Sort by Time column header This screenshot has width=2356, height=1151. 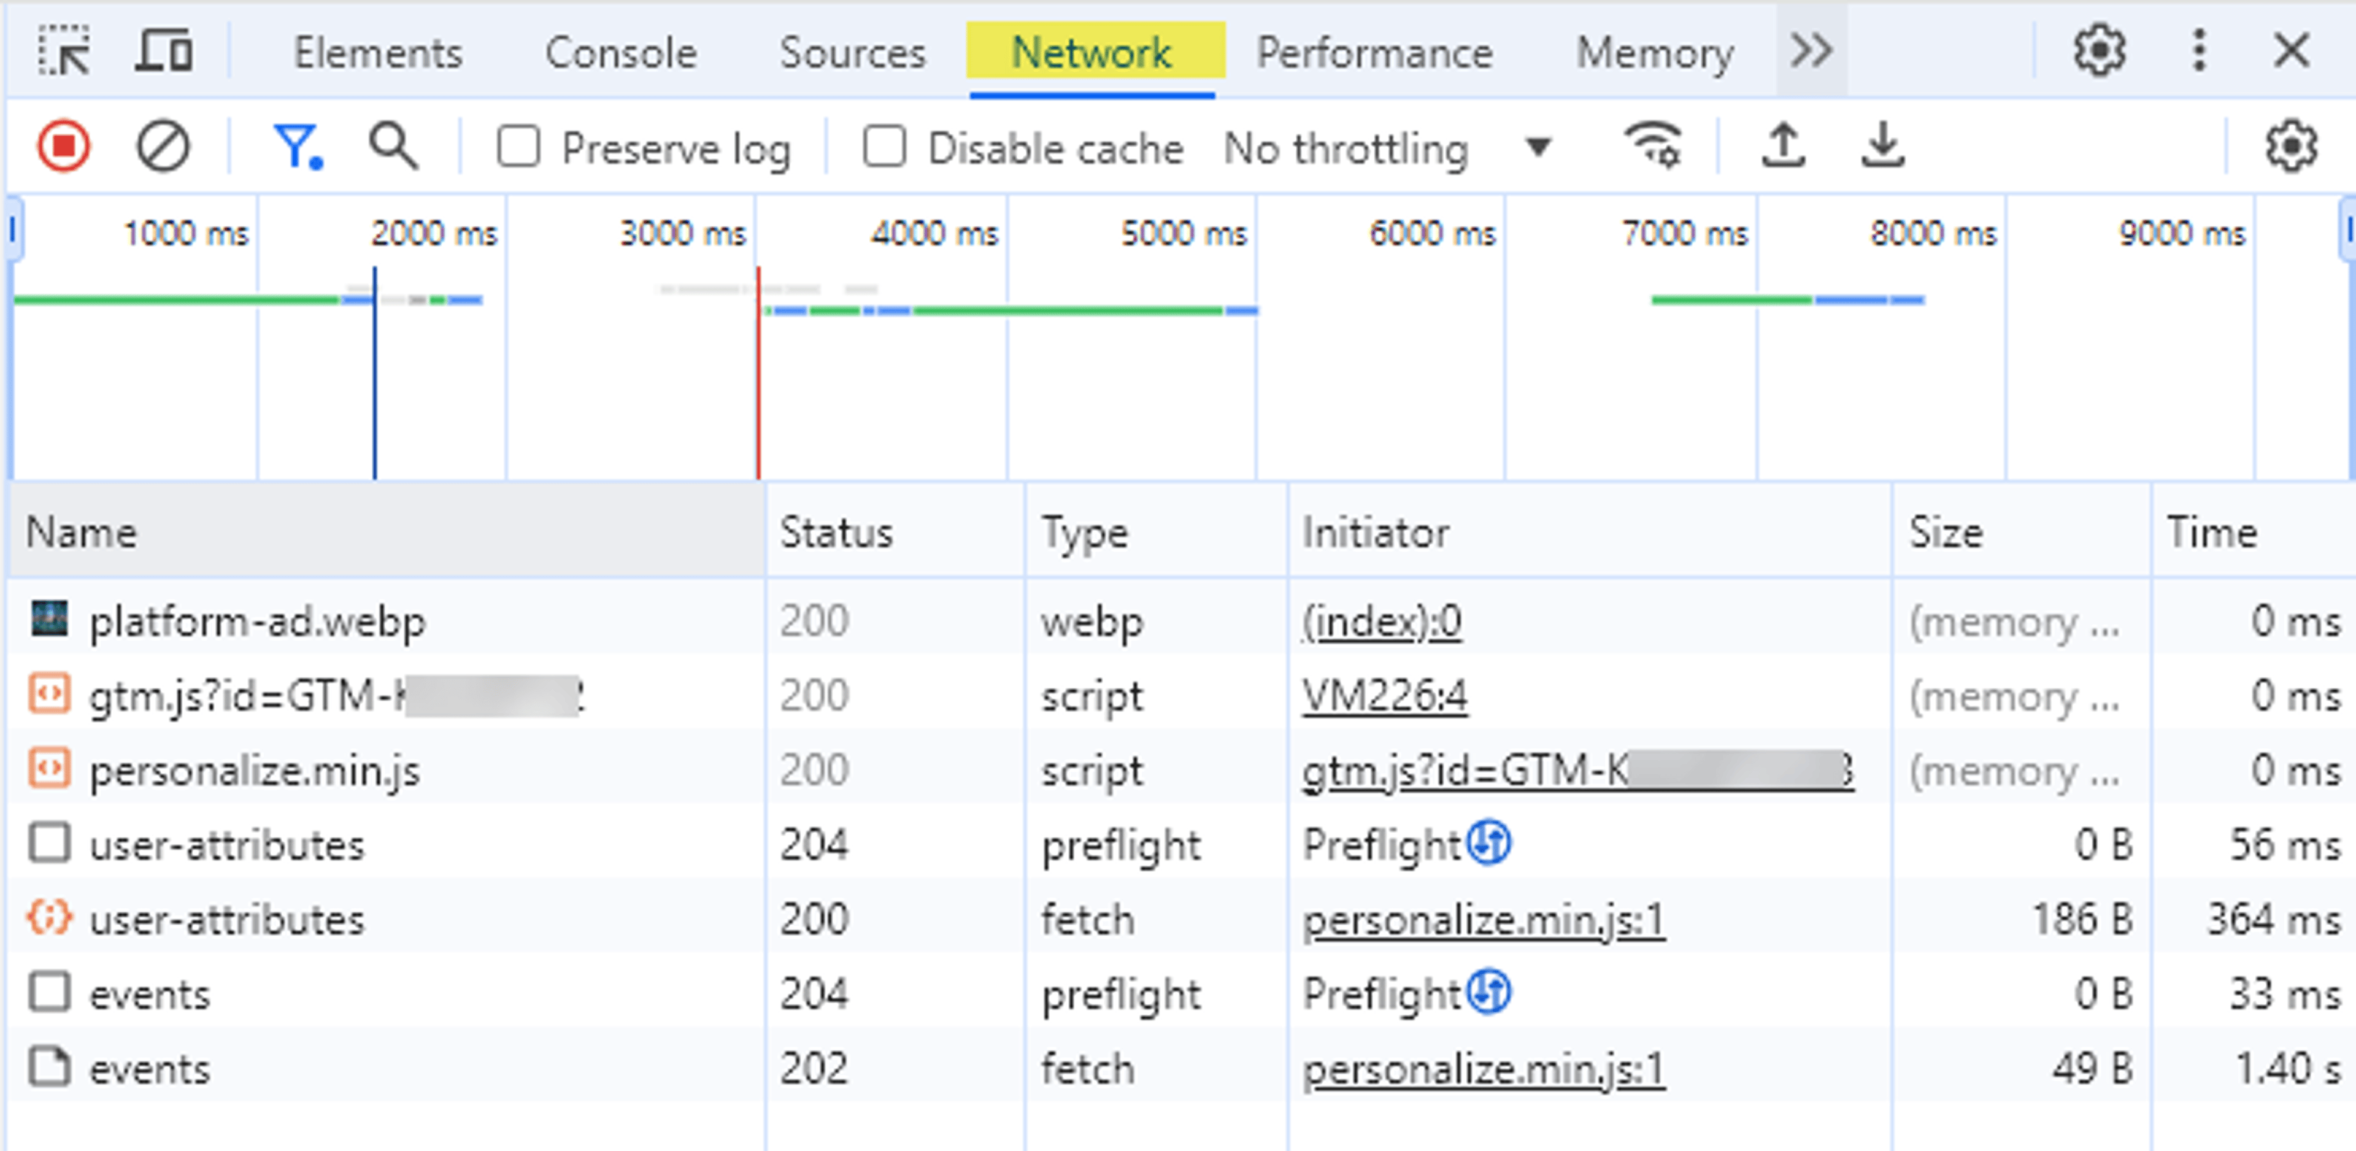[2254, 531]
